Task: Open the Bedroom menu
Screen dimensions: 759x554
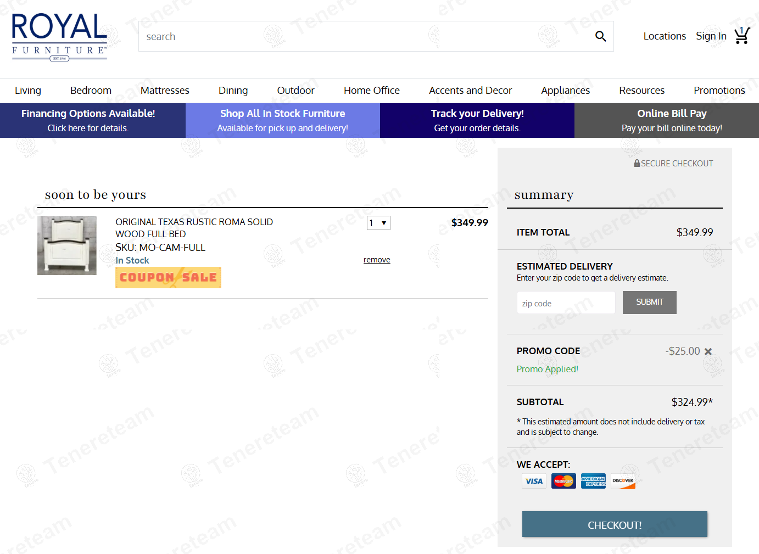Action: click(x=91, y=91)
